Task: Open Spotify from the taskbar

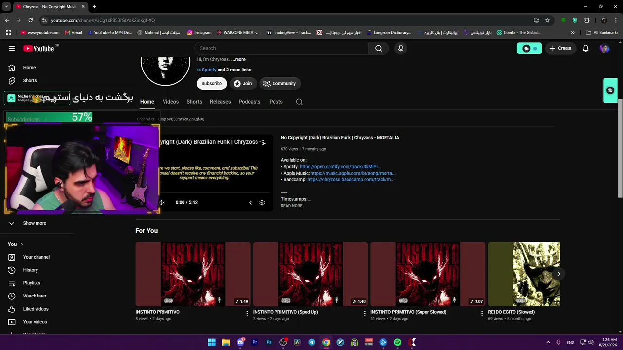Action: [x=398, y=342]
